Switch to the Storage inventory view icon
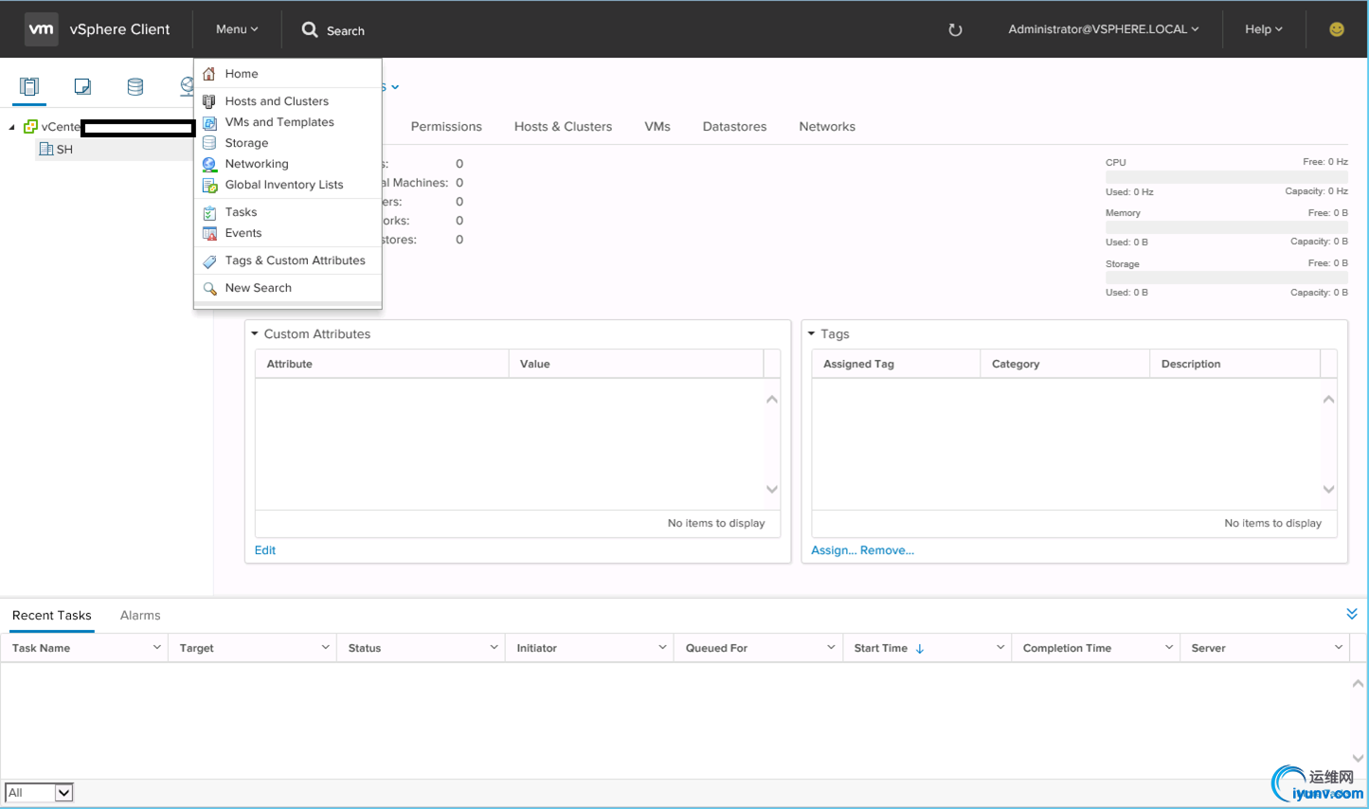The width and height of the screenshot is (1369, 809). (135, 87)
